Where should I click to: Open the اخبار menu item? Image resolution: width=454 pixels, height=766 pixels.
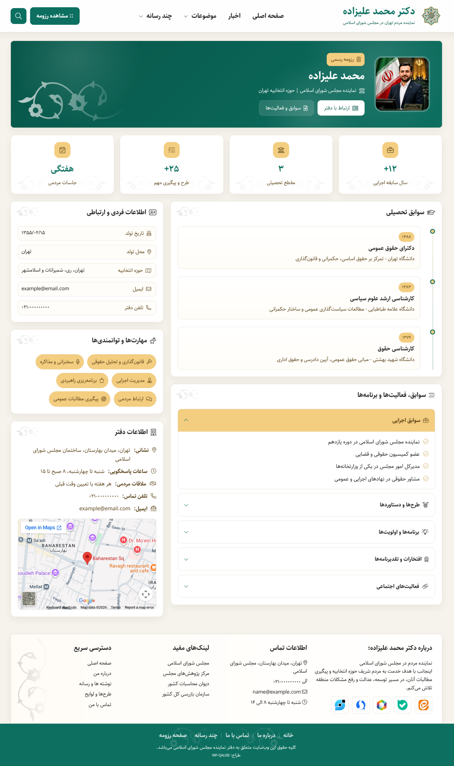tap(234, 16)
